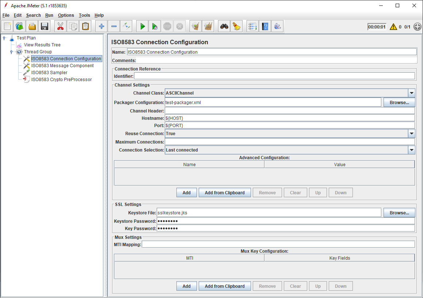Click the Channel Header input field
This screenshot has width=423, height=298.
(290, 111)
